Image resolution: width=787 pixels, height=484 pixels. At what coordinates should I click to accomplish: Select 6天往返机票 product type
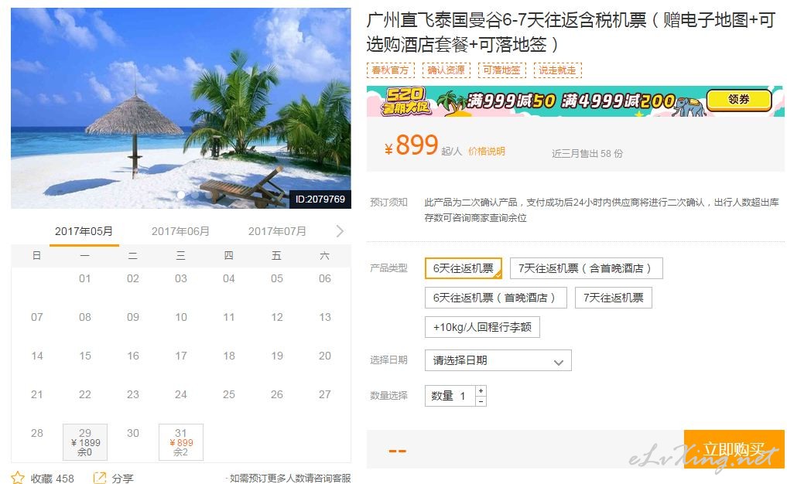(x=464, y=268)
